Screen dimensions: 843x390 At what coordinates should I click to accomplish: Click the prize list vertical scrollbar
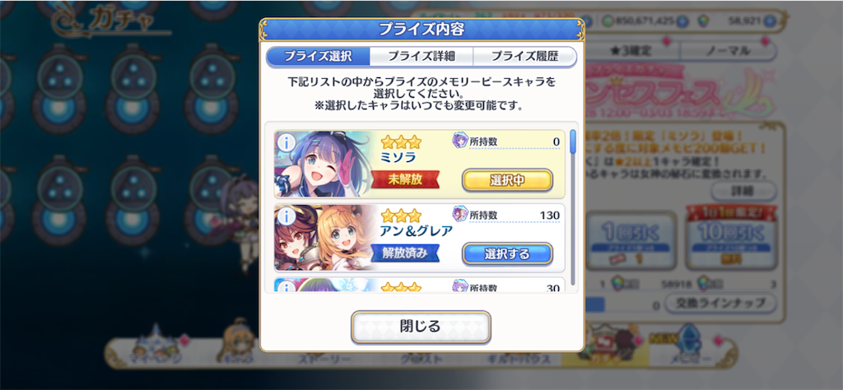pyautogui.click(x=573, y=207)
